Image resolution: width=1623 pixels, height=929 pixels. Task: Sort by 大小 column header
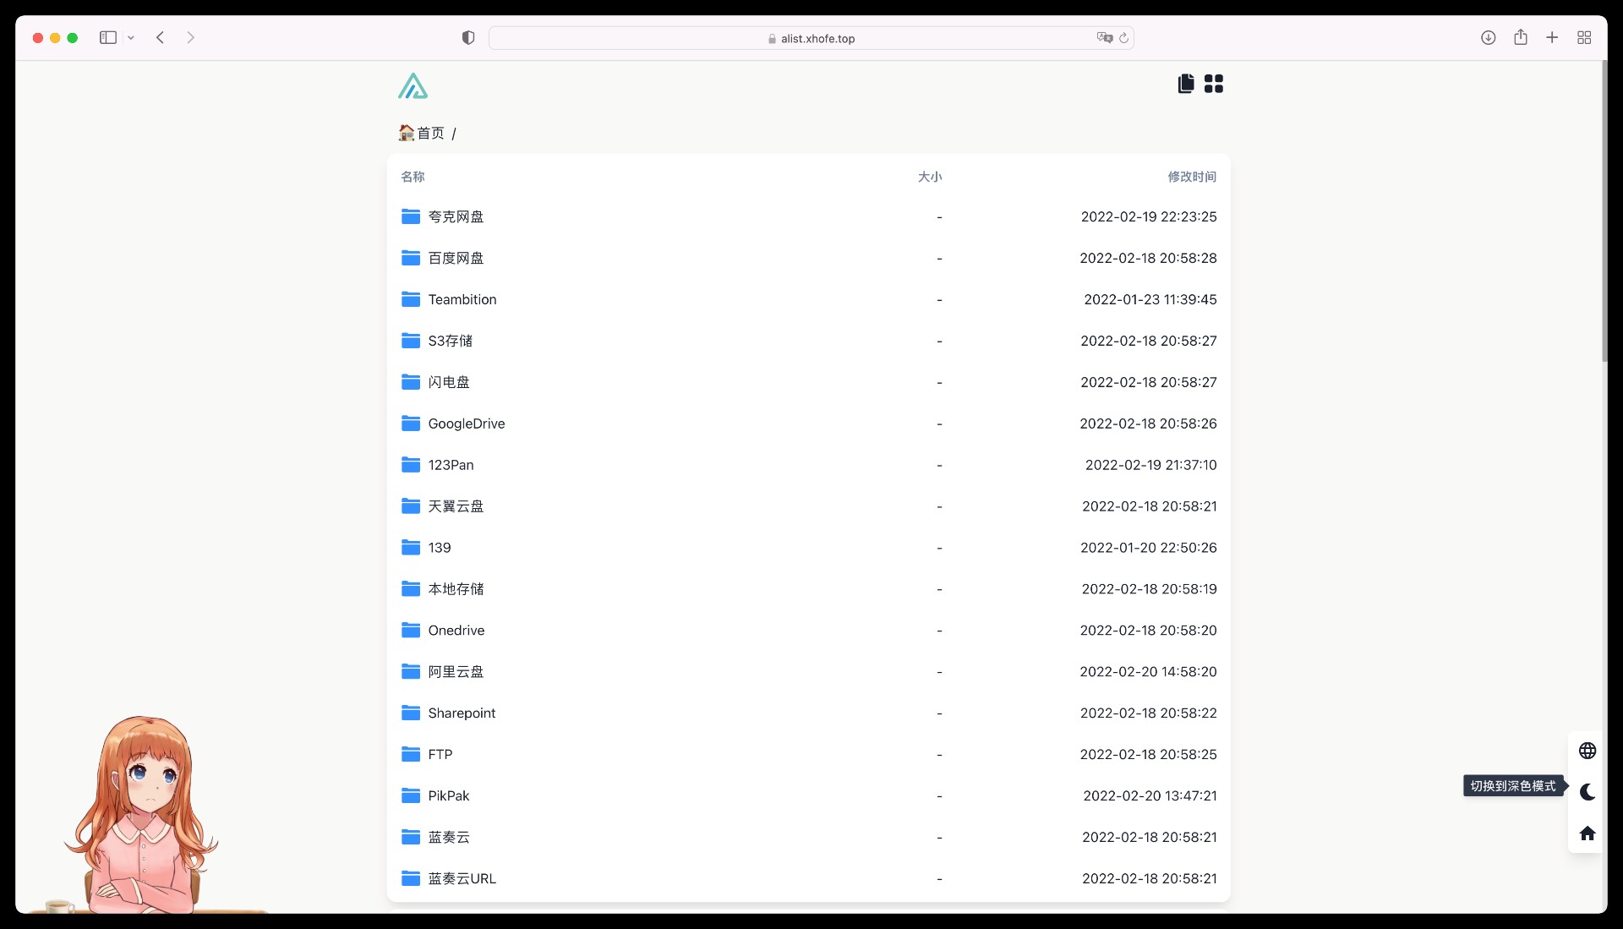pos(929,177)
